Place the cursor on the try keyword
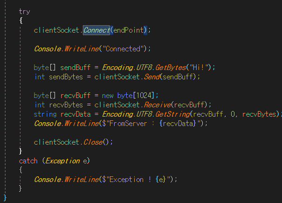This screenshot has width=282, height=203. pos(24,12)
